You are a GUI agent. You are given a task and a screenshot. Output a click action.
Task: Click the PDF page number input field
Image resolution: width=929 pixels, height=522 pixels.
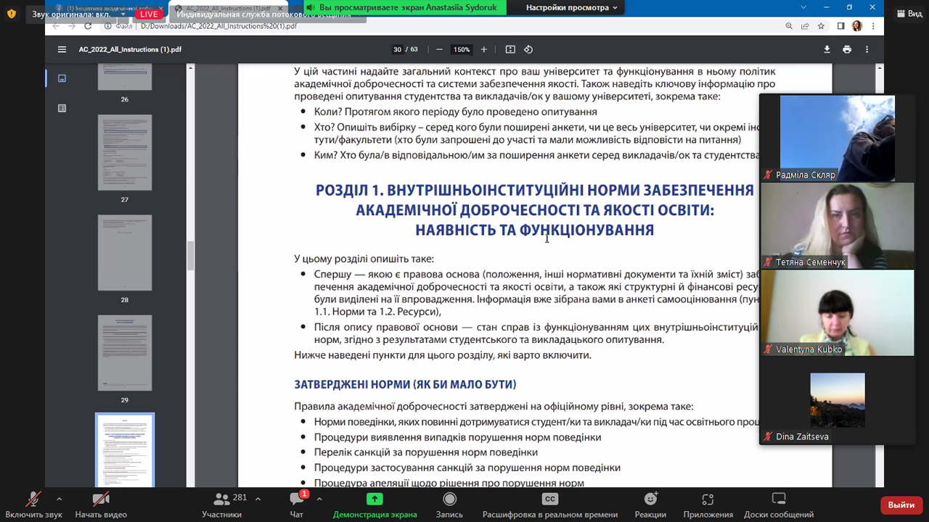coord(397,49)
